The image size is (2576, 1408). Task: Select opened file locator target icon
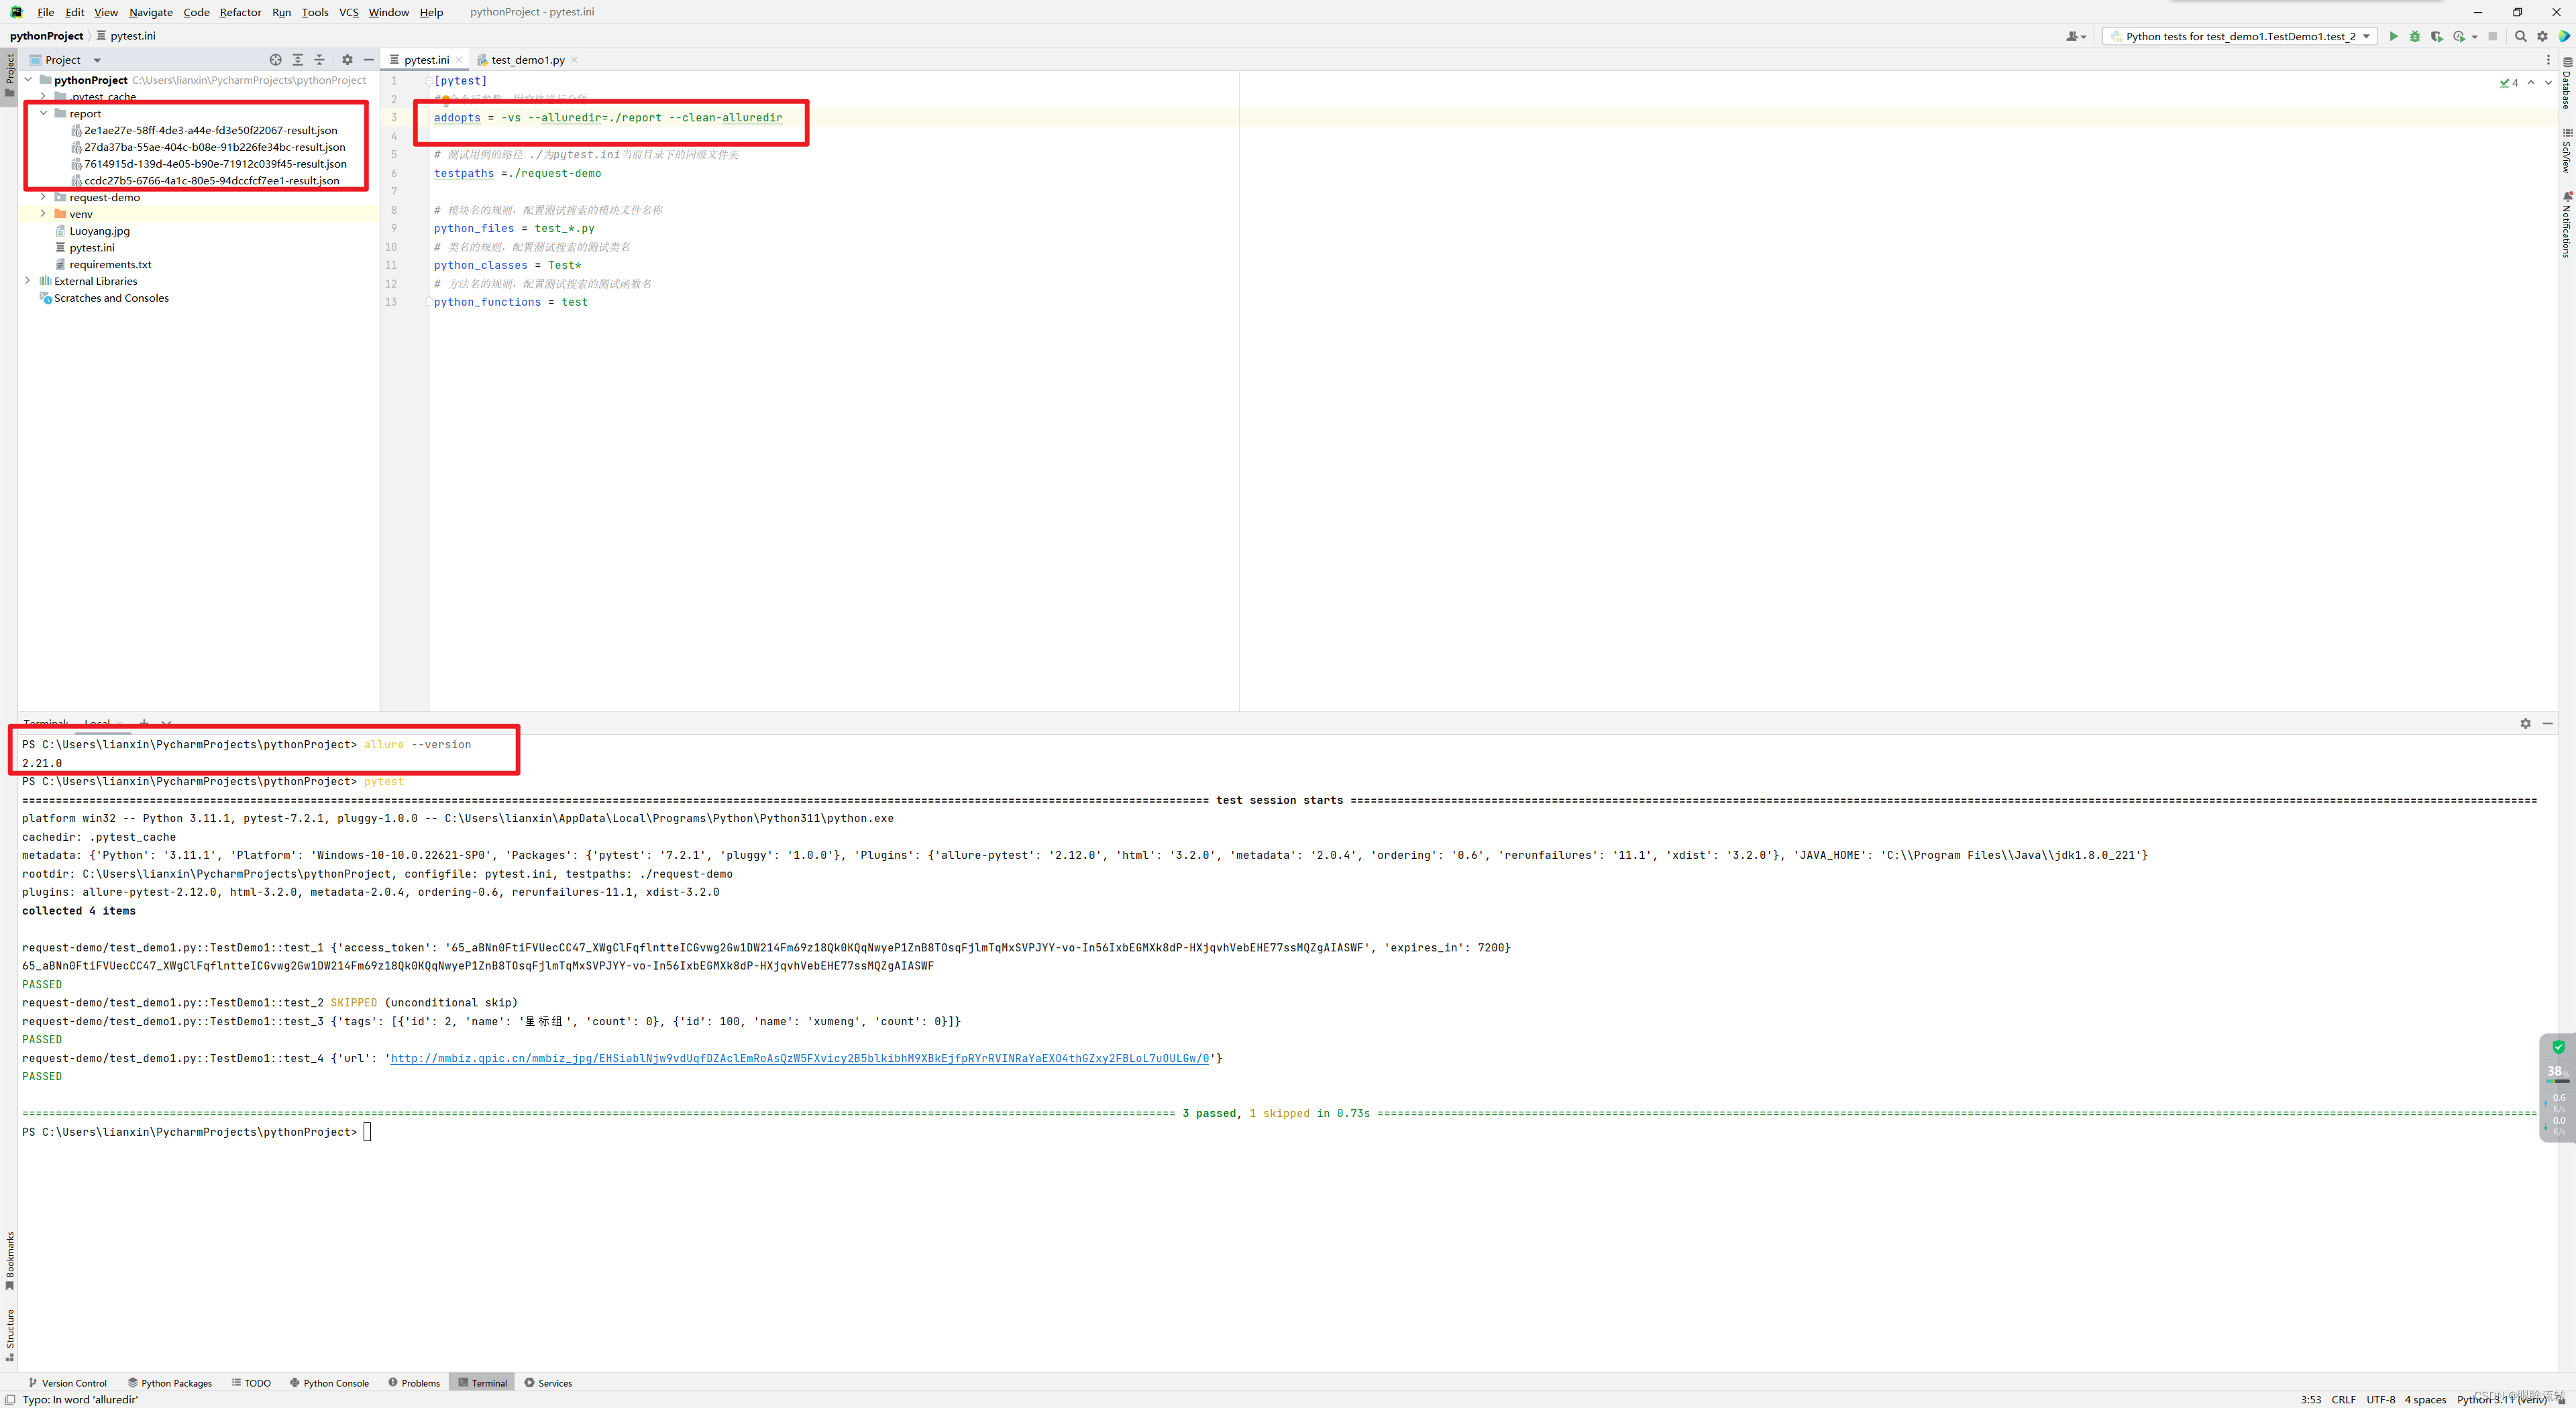coord(276,60)
